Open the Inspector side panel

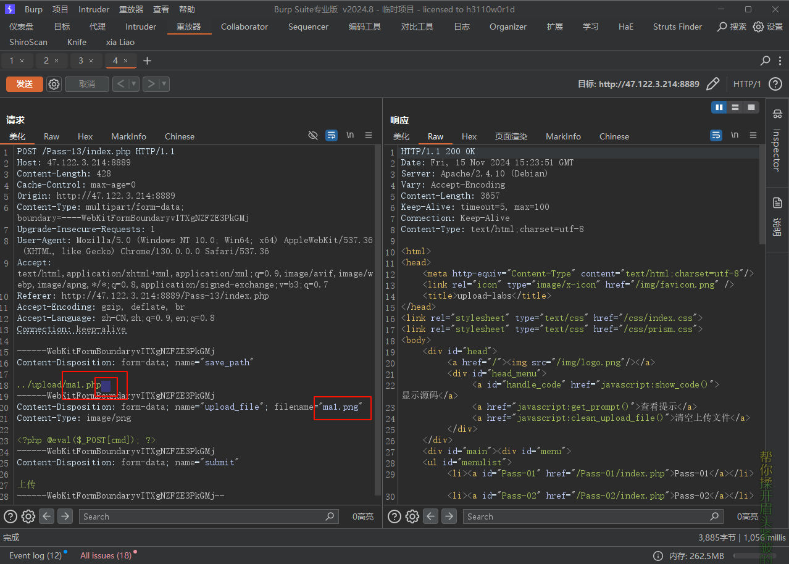pyautogui.click(x=777, y=142)
